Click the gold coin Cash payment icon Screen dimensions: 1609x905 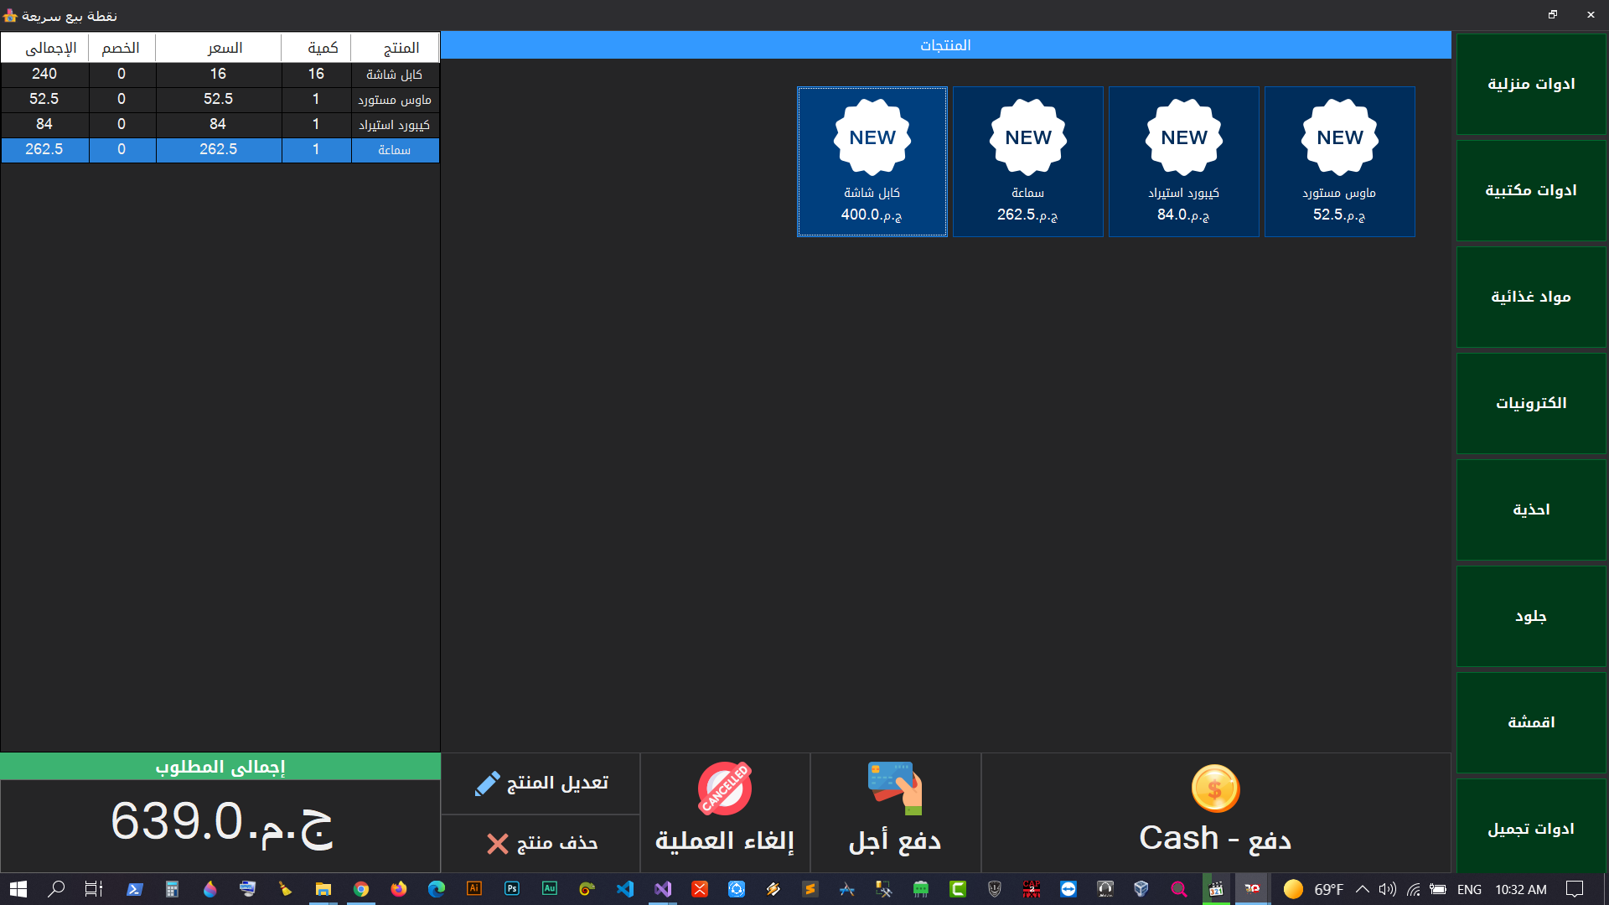pyautogui.click(x=1214, y=789)
